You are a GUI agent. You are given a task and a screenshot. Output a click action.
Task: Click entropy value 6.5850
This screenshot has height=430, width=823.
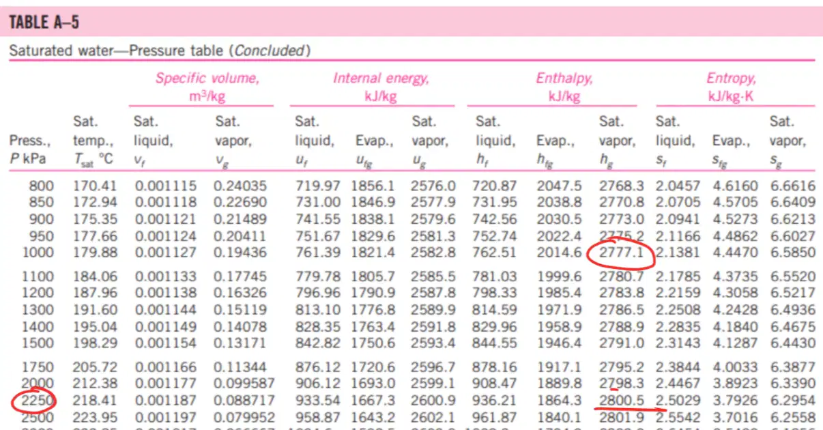(x=792, y=253)
